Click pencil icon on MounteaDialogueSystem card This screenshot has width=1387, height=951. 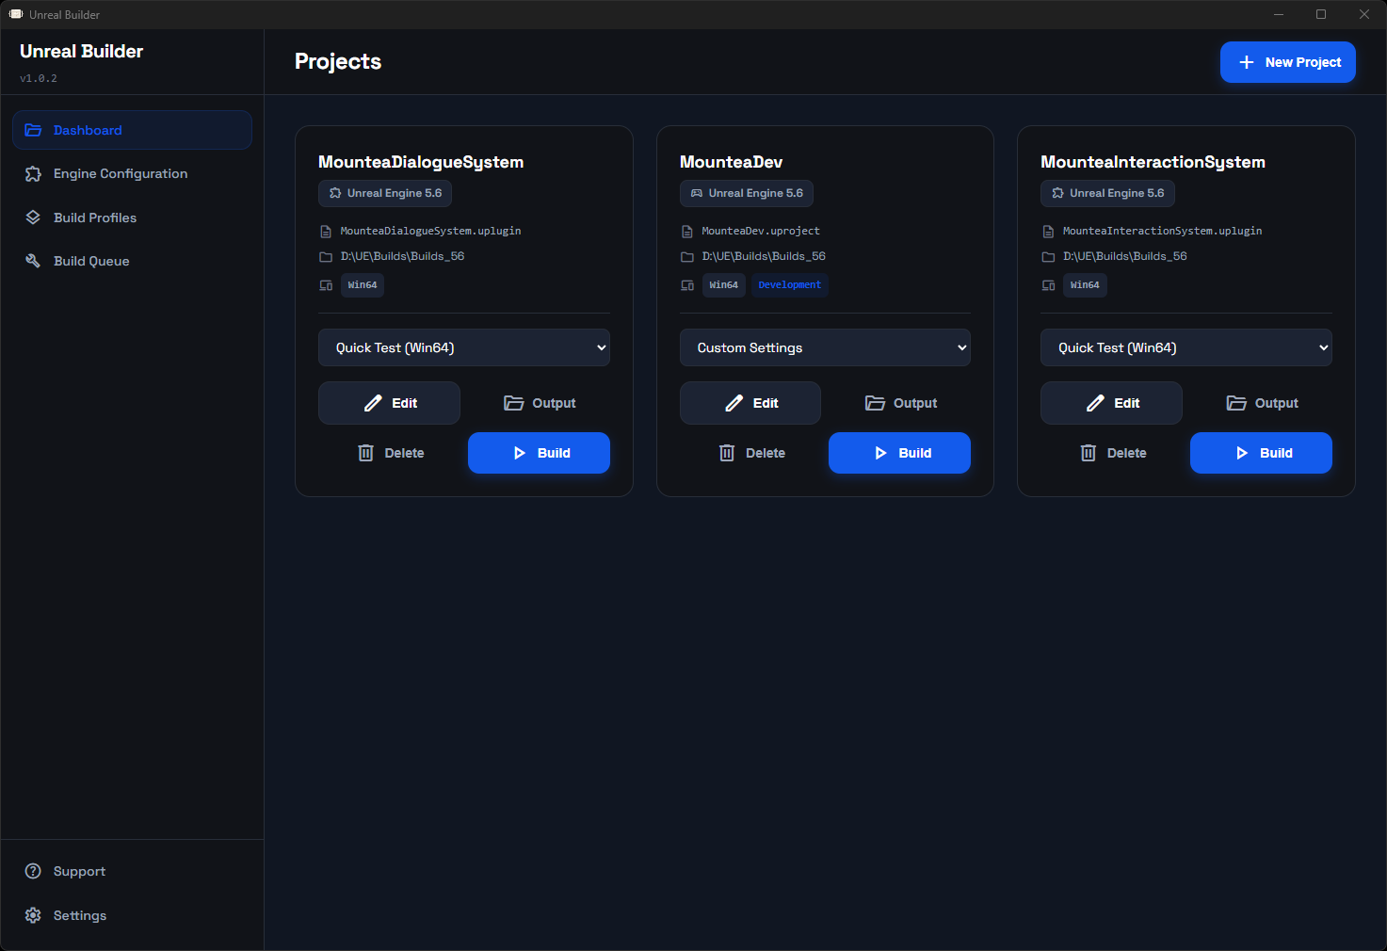coord(373,403)
